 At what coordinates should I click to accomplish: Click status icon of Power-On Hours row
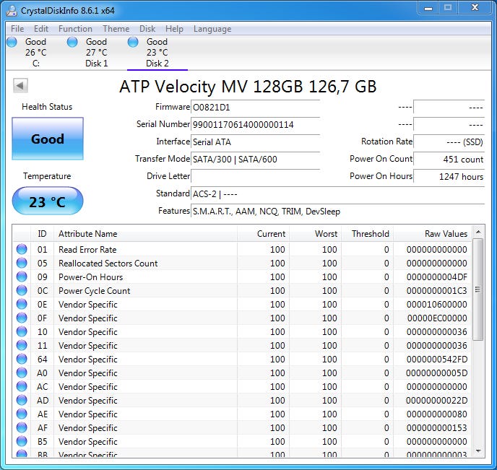click(x=22, y=277)
